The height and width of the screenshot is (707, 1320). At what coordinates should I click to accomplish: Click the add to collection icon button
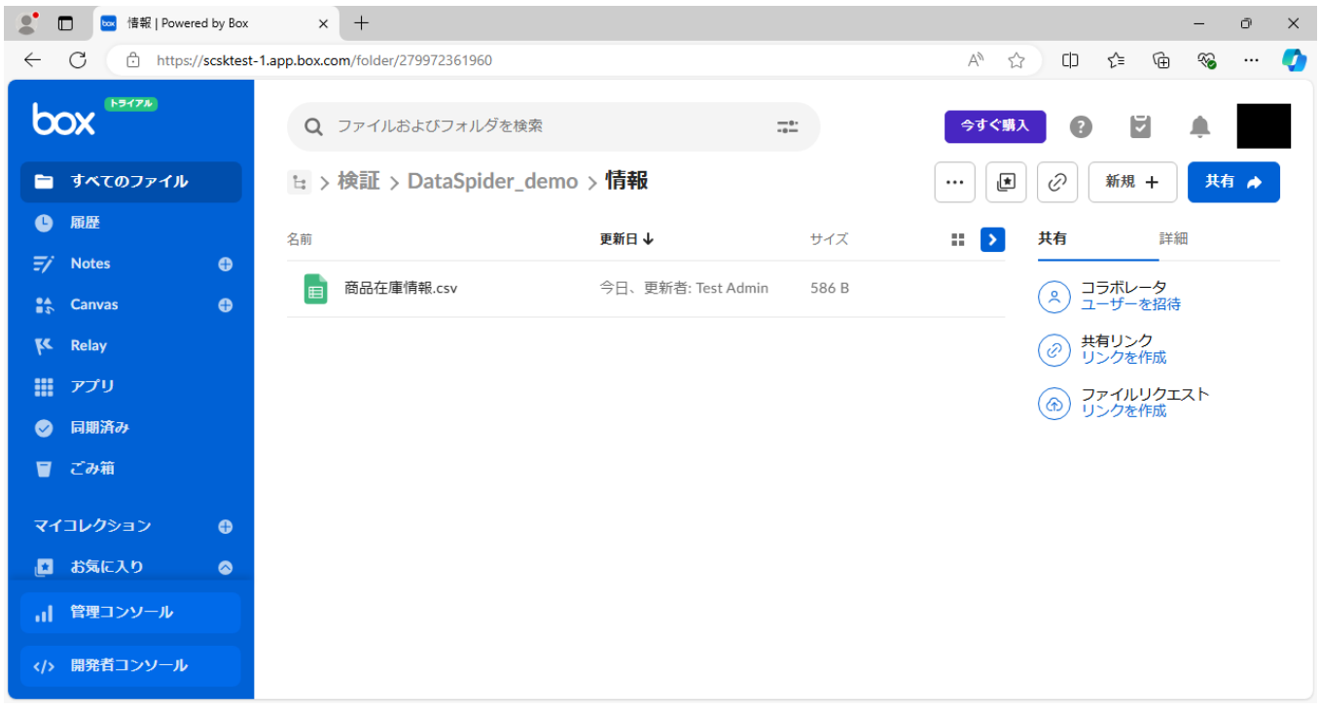click(1006, 182)
